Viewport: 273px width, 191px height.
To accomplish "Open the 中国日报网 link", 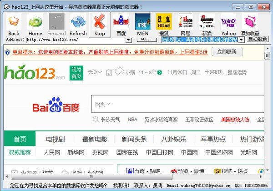I will pos(160,152).
